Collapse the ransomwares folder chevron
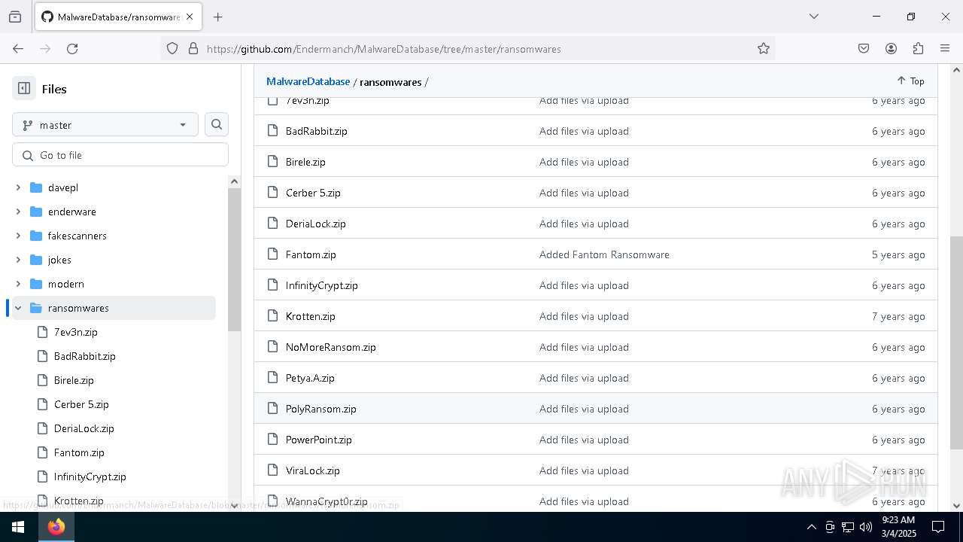 click(18, 308)
